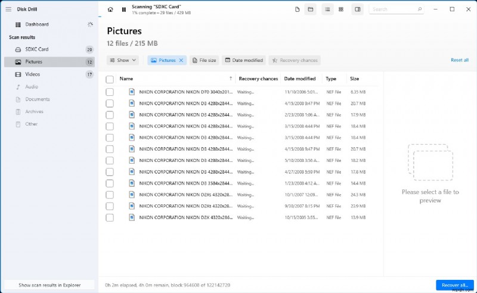
Task: Check the 17.8 MB file's checkbox
Action: 110,172
